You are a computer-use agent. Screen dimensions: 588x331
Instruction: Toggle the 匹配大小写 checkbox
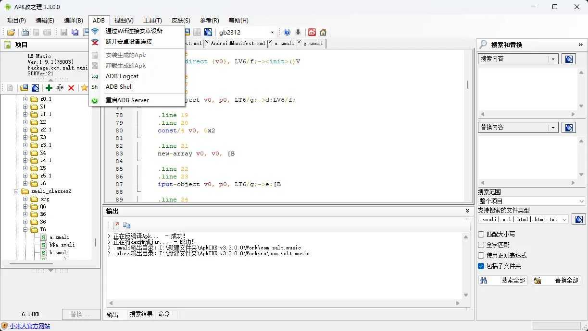pyautogui.click(x=481, y=234)
